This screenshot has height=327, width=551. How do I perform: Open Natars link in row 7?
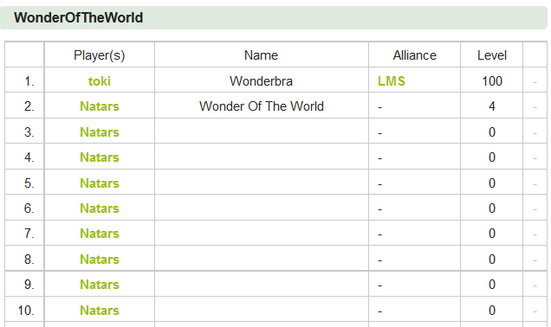coord(100,234)
